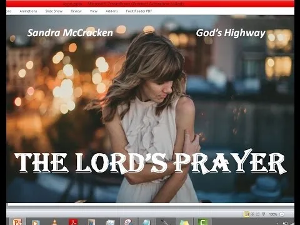
Task: Start Slide Show from status bar icon
Action: 264,214
